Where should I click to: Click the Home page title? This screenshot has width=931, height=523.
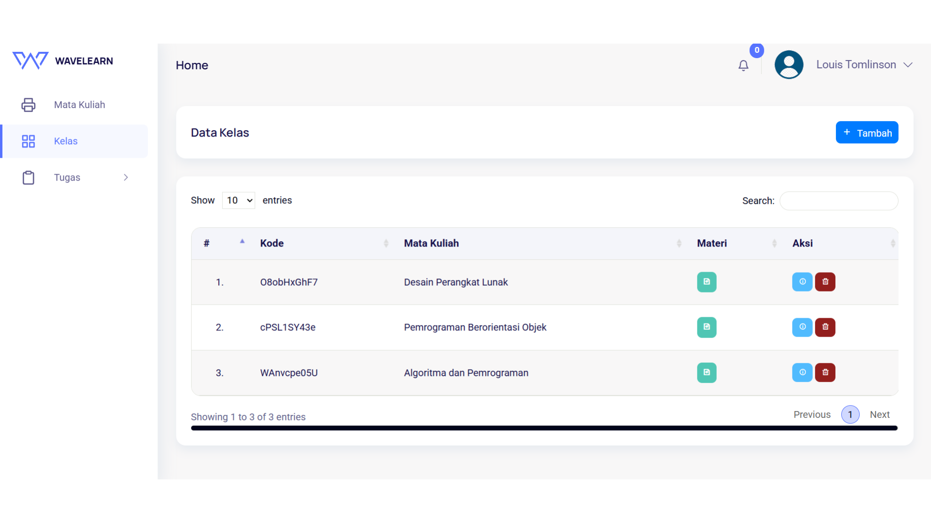(192, 65)
